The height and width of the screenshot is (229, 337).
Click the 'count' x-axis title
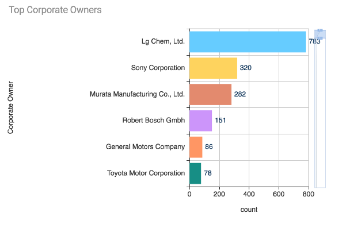coord(249,210)
